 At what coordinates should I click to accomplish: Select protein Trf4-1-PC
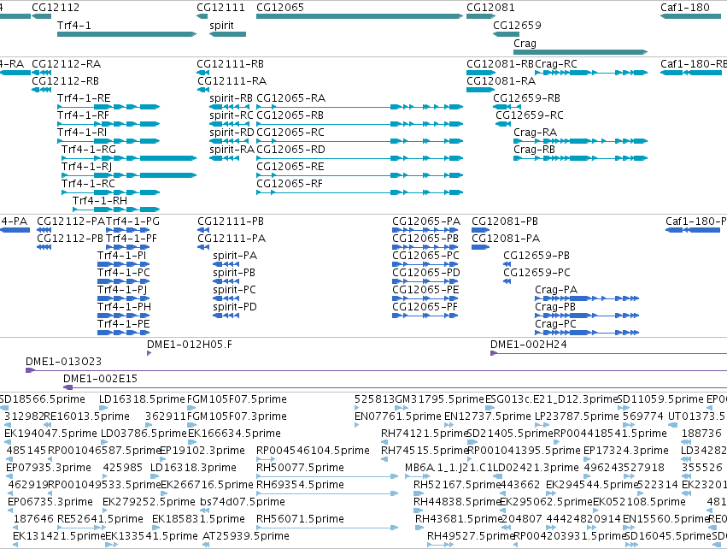(123, 281)
